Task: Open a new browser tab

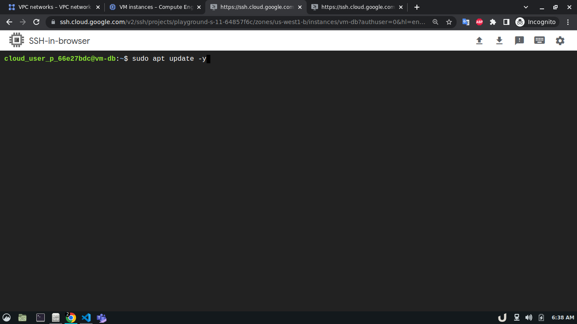Action: point(417,7)
